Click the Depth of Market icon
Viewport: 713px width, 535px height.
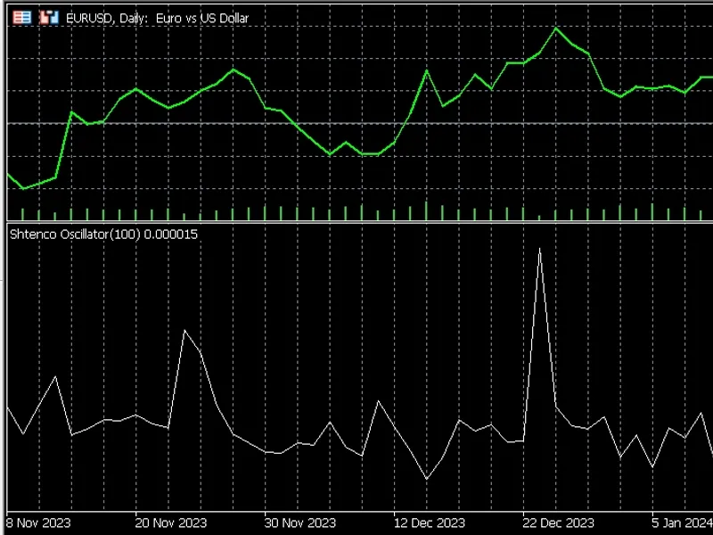(x=21, y=18)
